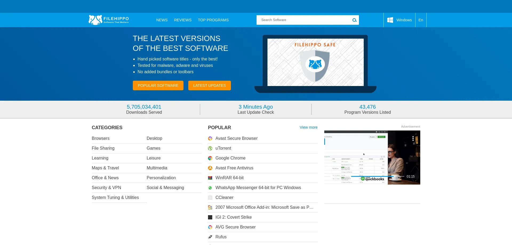Open the Multimedia category
The image size is (512, 245).
pos(157,168)
